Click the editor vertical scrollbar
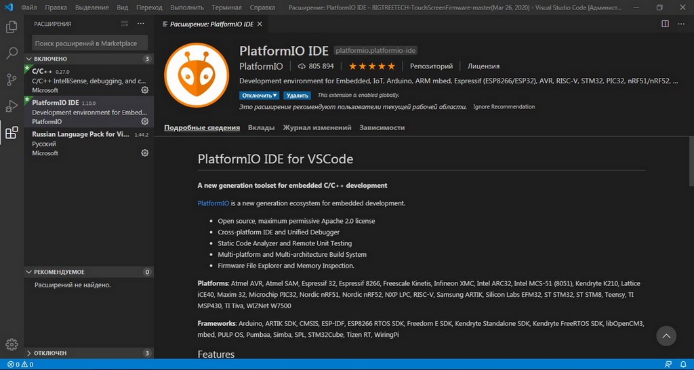Image resolution: width=694 pixels, height=370 pixels. (691, 161)
